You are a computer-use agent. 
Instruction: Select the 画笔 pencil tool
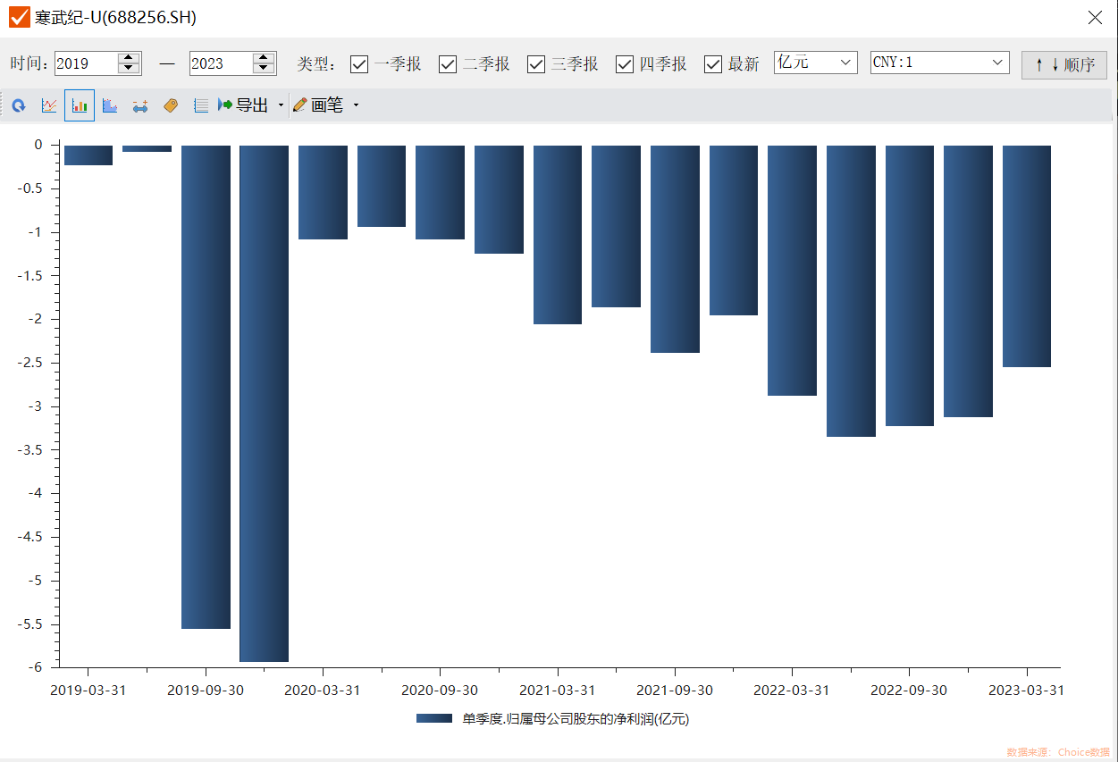point(318,105)
